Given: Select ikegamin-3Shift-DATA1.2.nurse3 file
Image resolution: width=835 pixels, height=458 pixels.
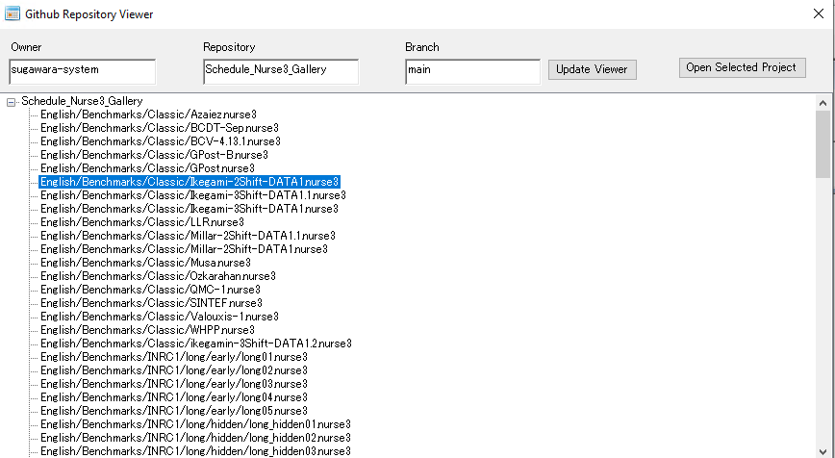Looking at the screenshot, I should 196,343.
